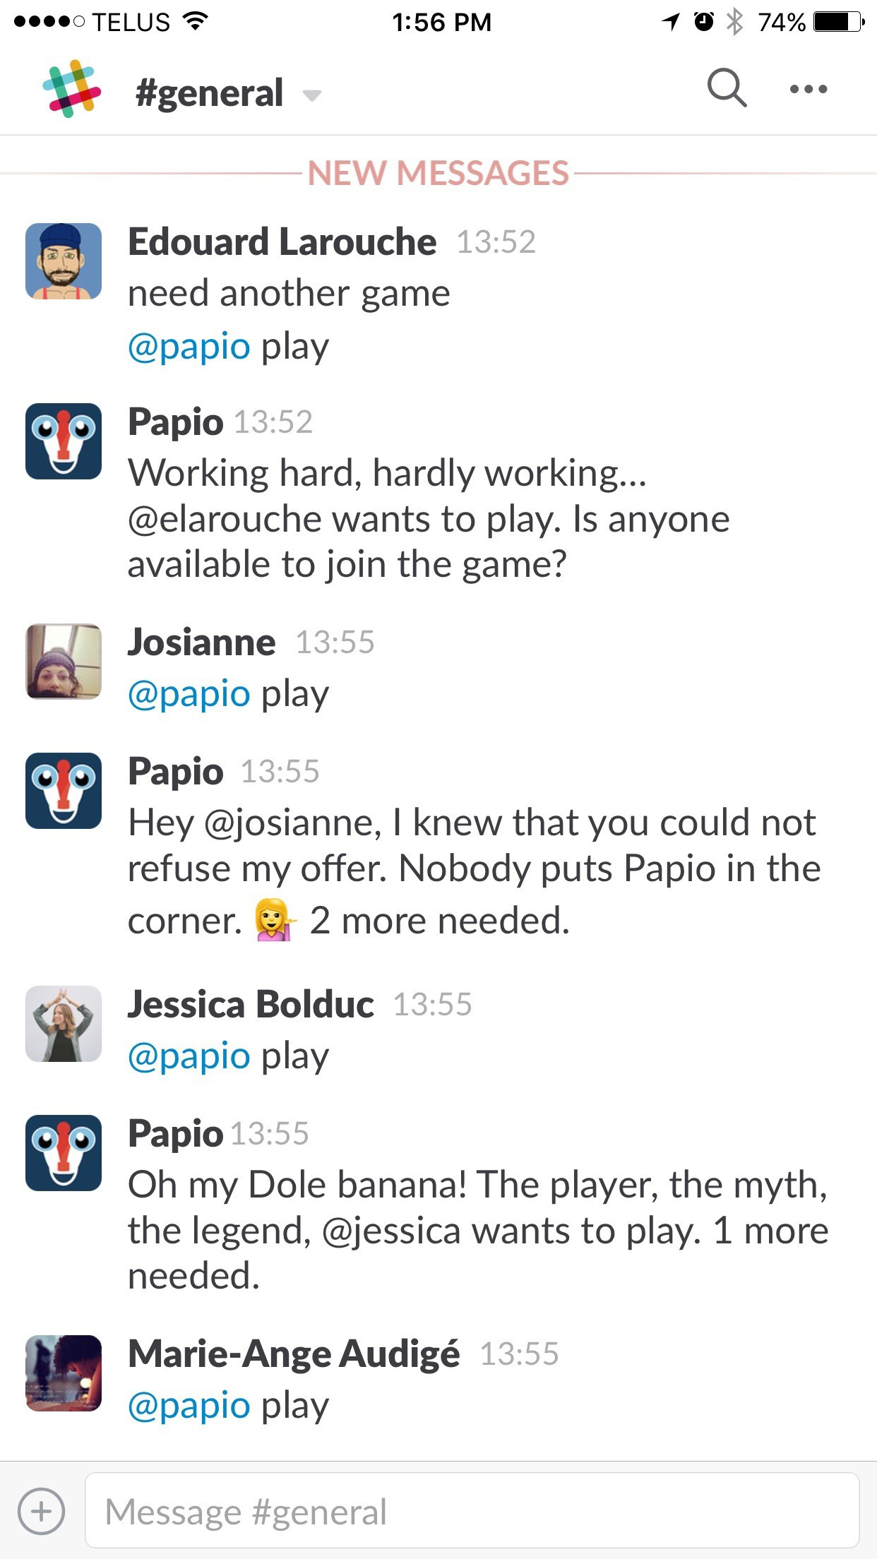Image resolution: width=877 pixels, height=1559 pixels.
Task: Open the Slack logo sidebar menu
Action: click(x=71, y=89)
